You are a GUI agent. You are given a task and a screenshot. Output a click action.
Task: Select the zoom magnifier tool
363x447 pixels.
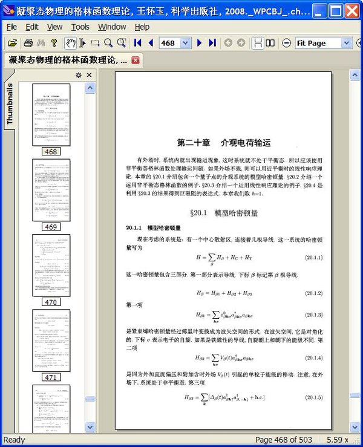[108, 43]
